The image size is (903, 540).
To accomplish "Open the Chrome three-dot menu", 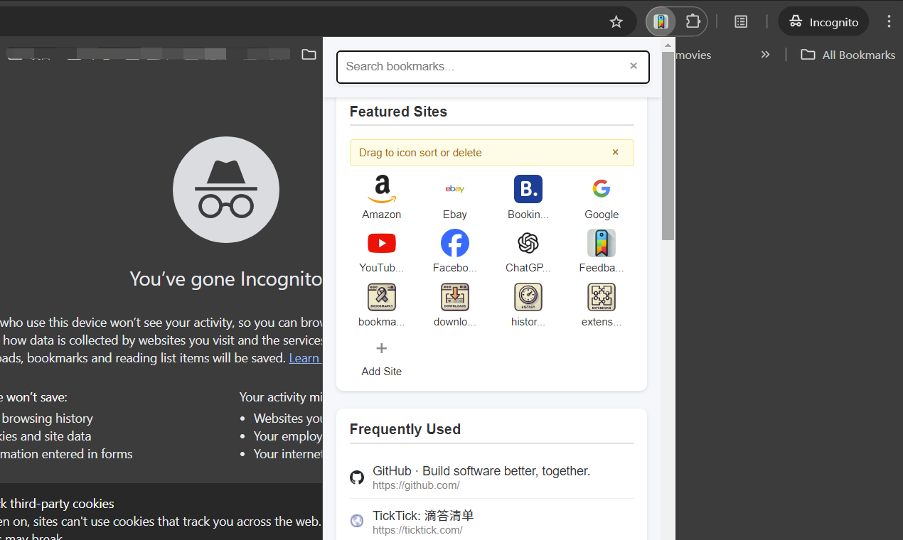I will point(889,22).
